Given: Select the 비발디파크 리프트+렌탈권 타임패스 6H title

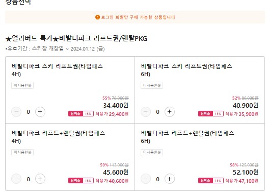Looking at the screenshot, I should tap(188, 137).
